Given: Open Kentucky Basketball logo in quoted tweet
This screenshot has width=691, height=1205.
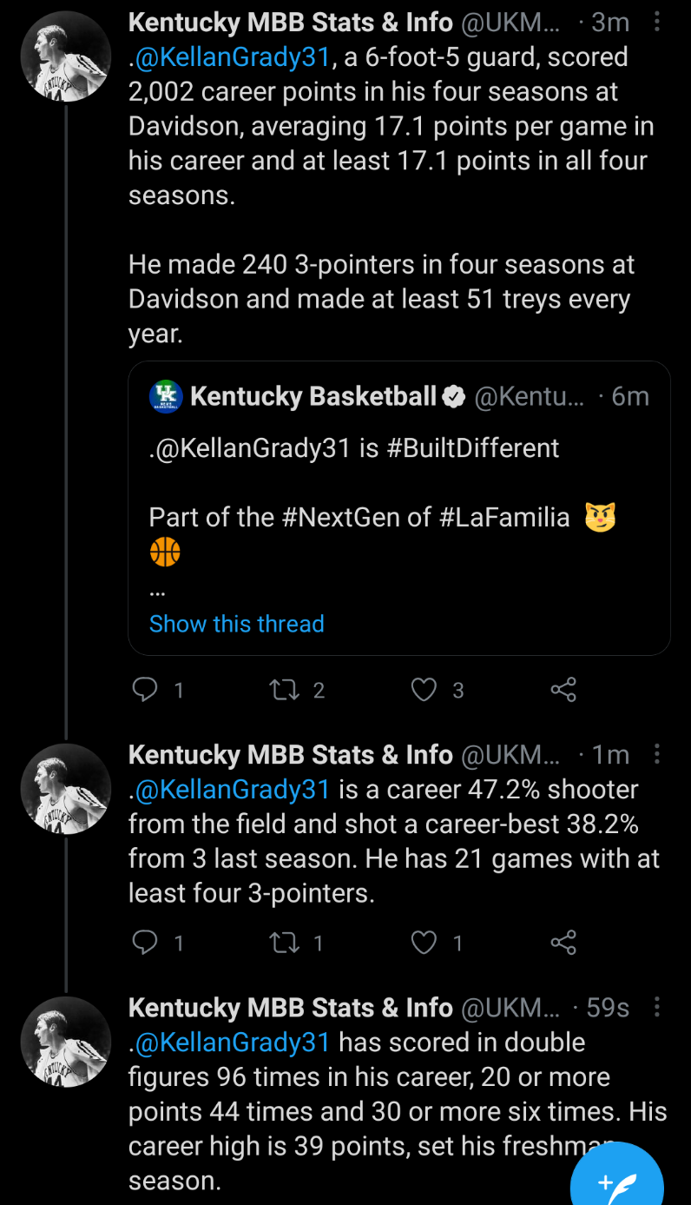Looking at the screenshot, I should tap(166, 396).
